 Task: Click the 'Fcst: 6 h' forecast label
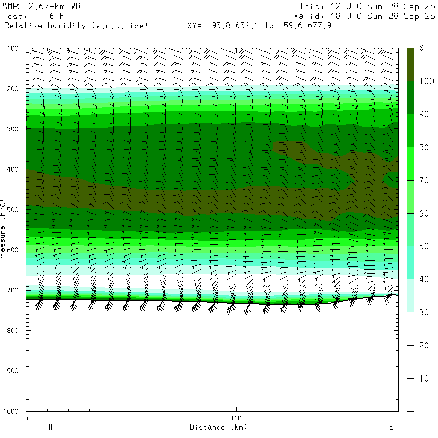click(x=34, y=16)
